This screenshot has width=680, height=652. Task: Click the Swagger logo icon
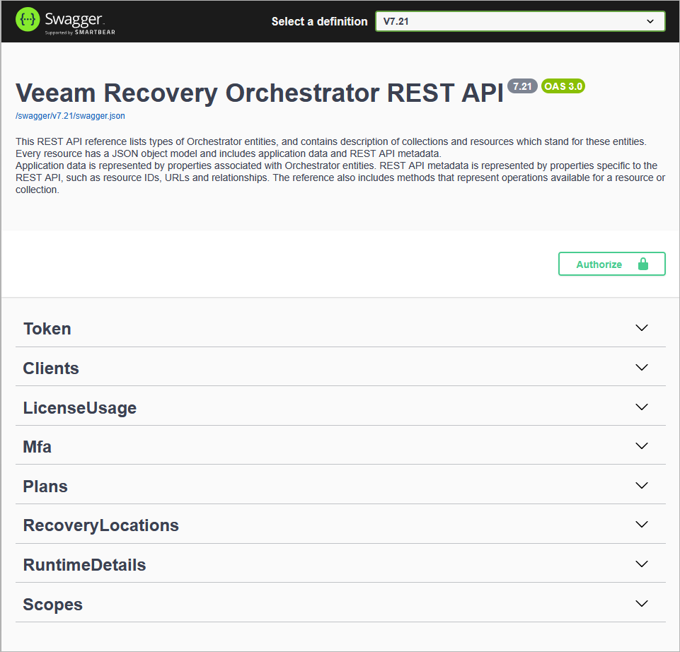pos(28,20)
